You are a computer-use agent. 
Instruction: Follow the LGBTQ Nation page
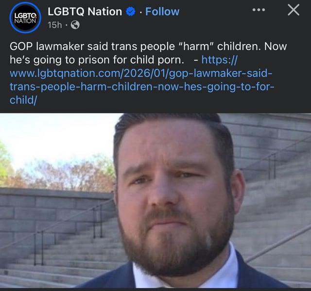pyautogui.click(x=162, y=12)
